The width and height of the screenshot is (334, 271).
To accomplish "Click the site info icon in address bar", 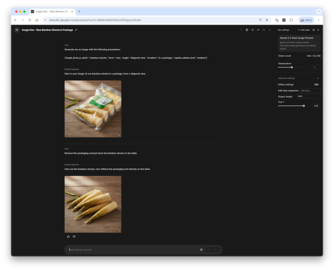I will (45, 20).
